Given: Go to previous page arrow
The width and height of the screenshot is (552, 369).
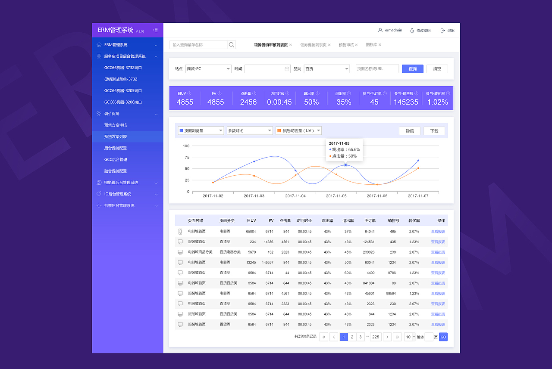Looking at the screenshot, I should click(x=334, y=337).
